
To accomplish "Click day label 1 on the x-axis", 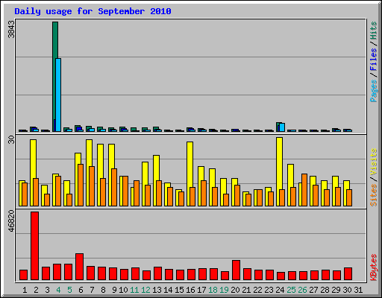I will click(25, 290).
